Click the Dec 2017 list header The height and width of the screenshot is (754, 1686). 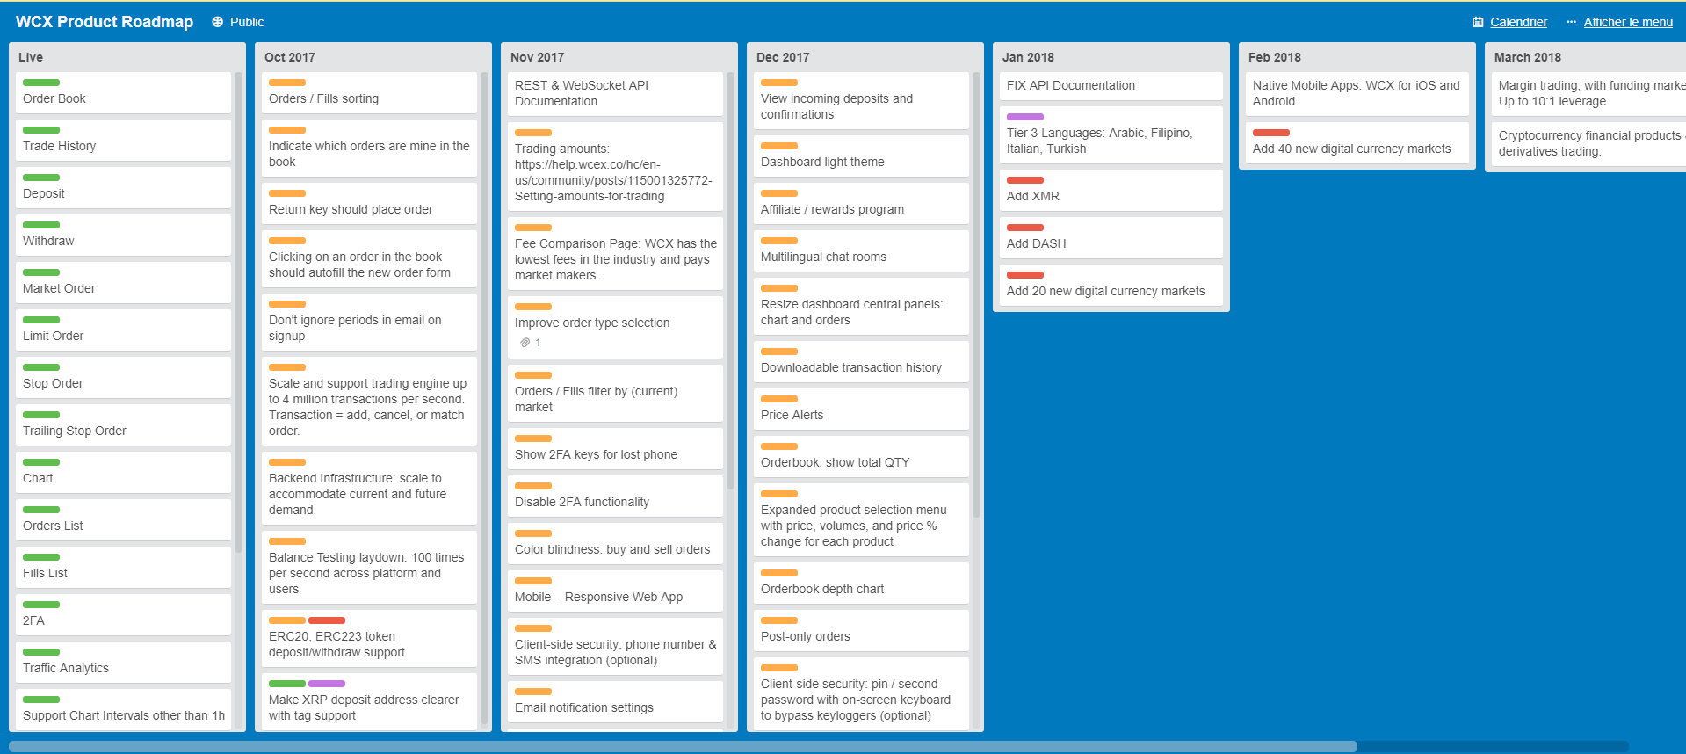pos(783,57)
